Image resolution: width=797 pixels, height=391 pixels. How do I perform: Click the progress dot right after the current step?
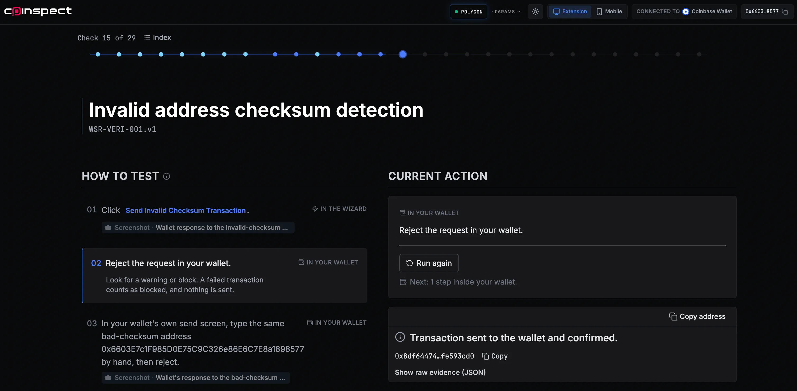(x=425, y=54)
